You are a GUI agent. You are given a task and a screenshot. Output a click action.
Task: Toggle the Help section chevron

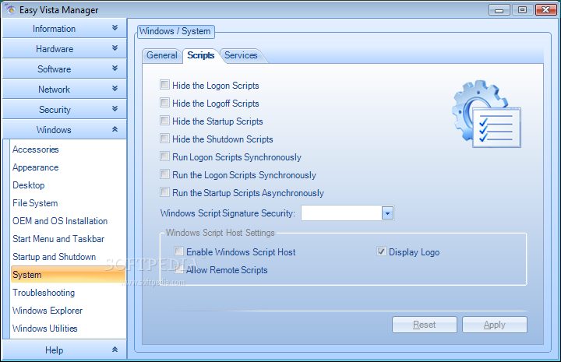[x=115, y=349]
